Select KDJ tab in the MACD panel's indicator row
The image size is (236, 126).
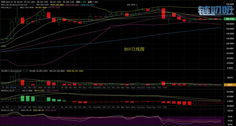pos(71,107)
